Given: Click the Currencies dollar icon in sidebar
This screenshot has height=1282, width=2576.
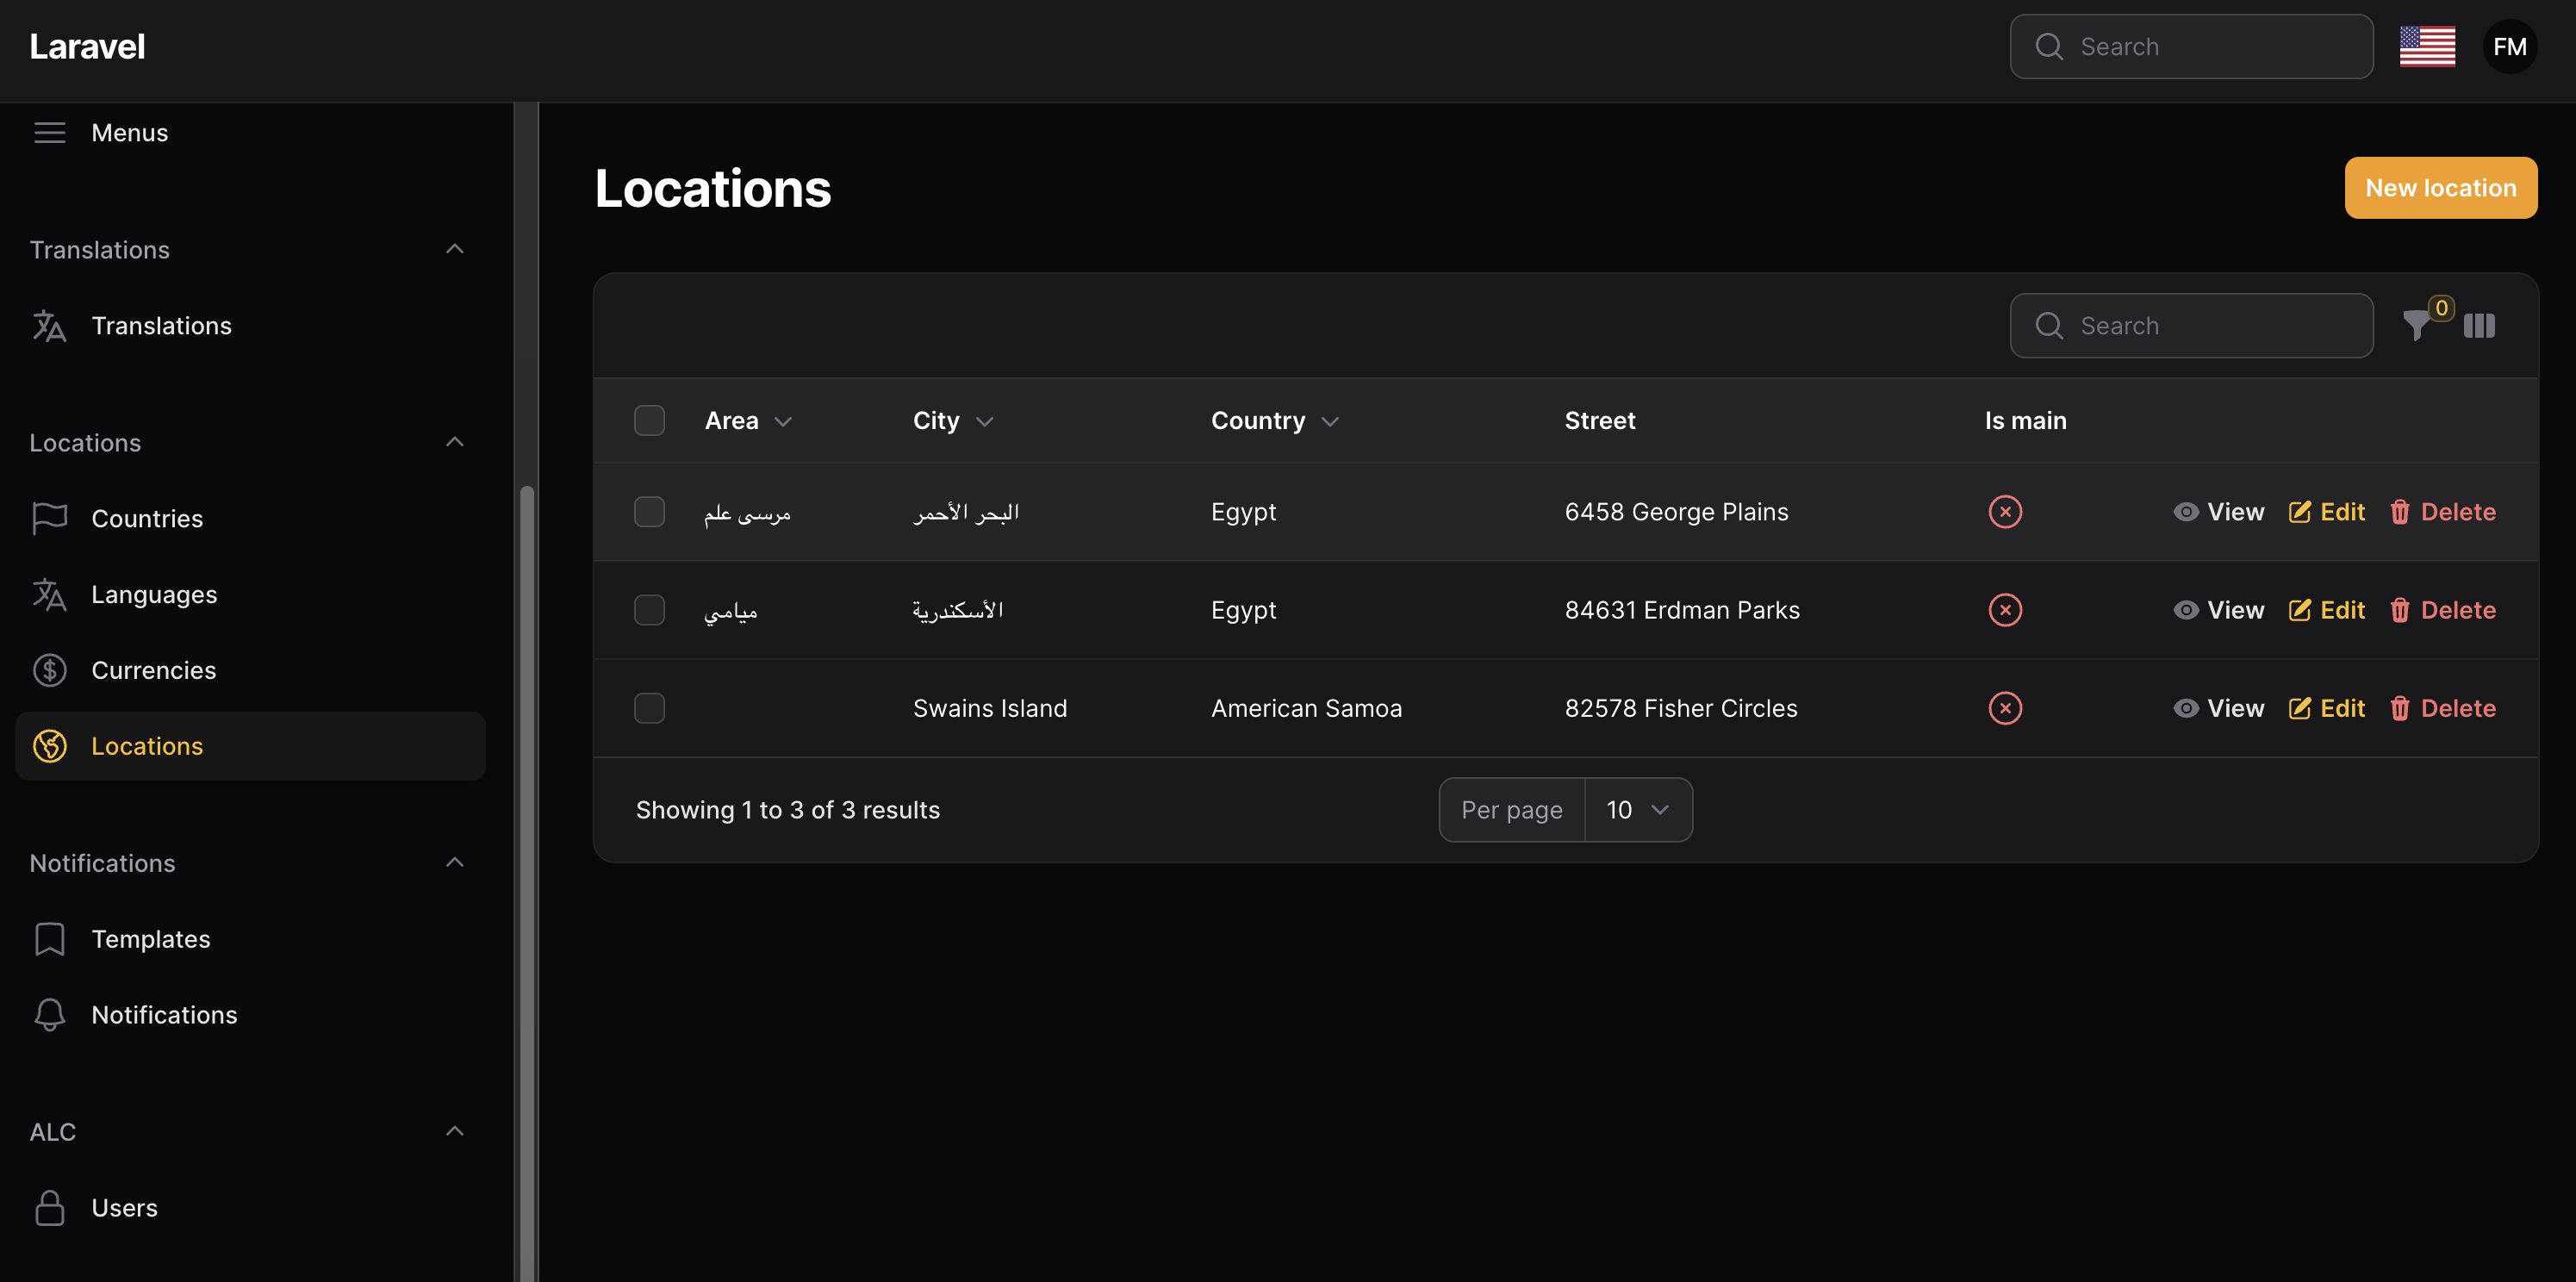Looking at the screenshot, I should (49, 670).
